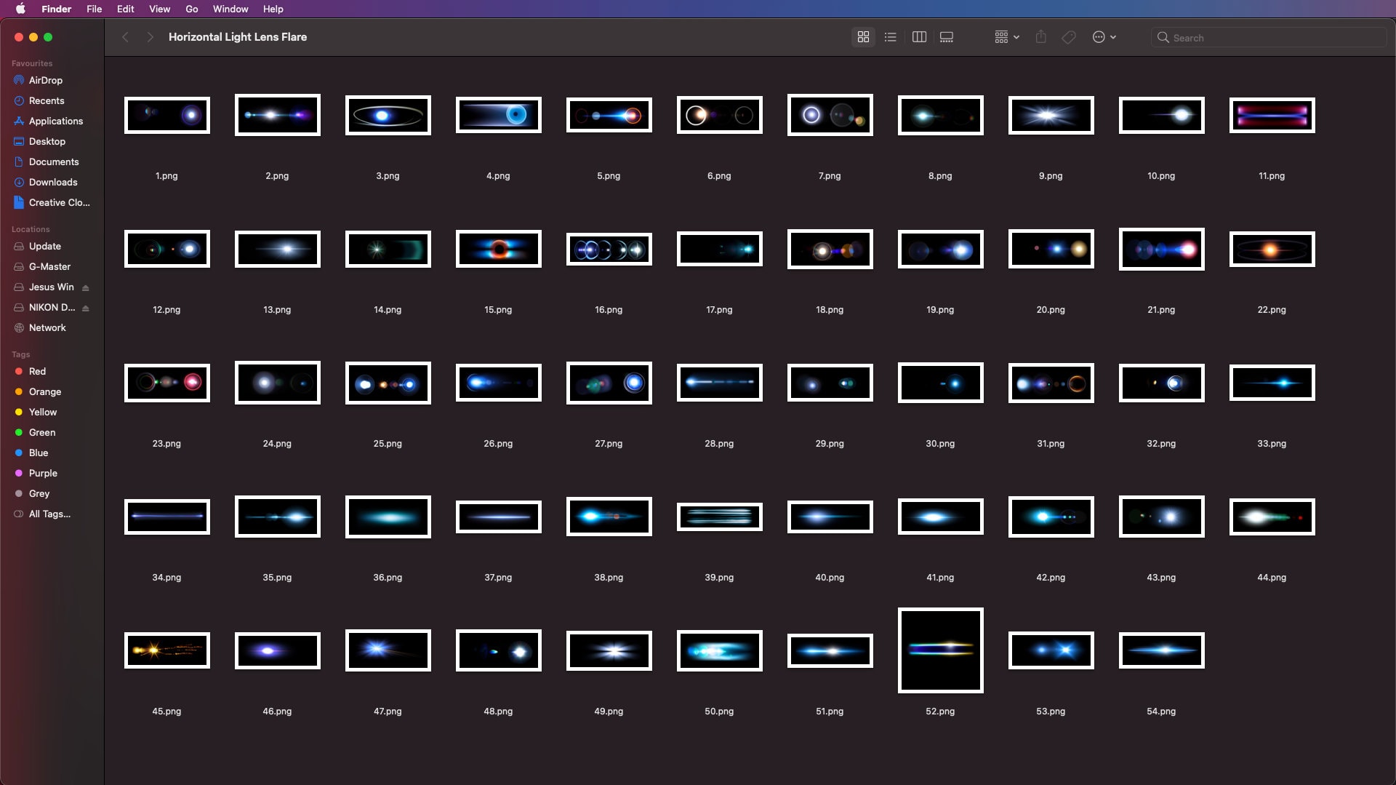
Task: Switch to column view
Action: pyautogui.click(x=919, y=37)
